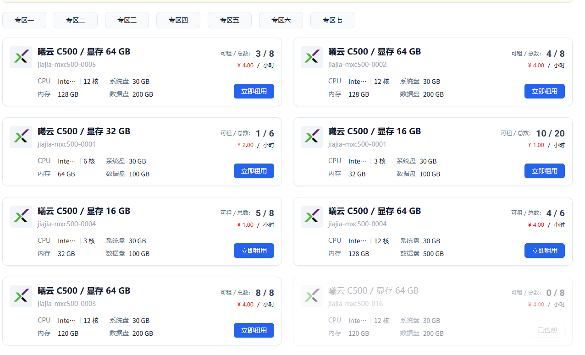Rent the 8 / 8 available jiajia-mxc500-0003

tap(254, 330)
